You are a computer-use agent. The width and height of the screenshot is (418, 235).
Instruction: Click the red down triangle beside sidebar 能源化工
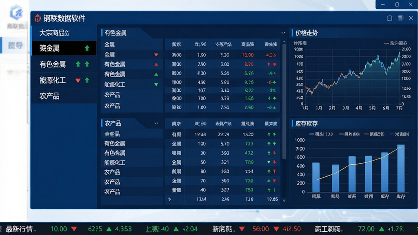tap(78, 80)
